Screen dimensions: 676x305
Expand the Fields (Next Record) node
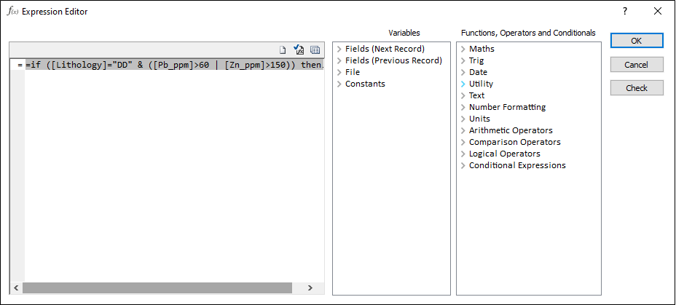point(339,49)
